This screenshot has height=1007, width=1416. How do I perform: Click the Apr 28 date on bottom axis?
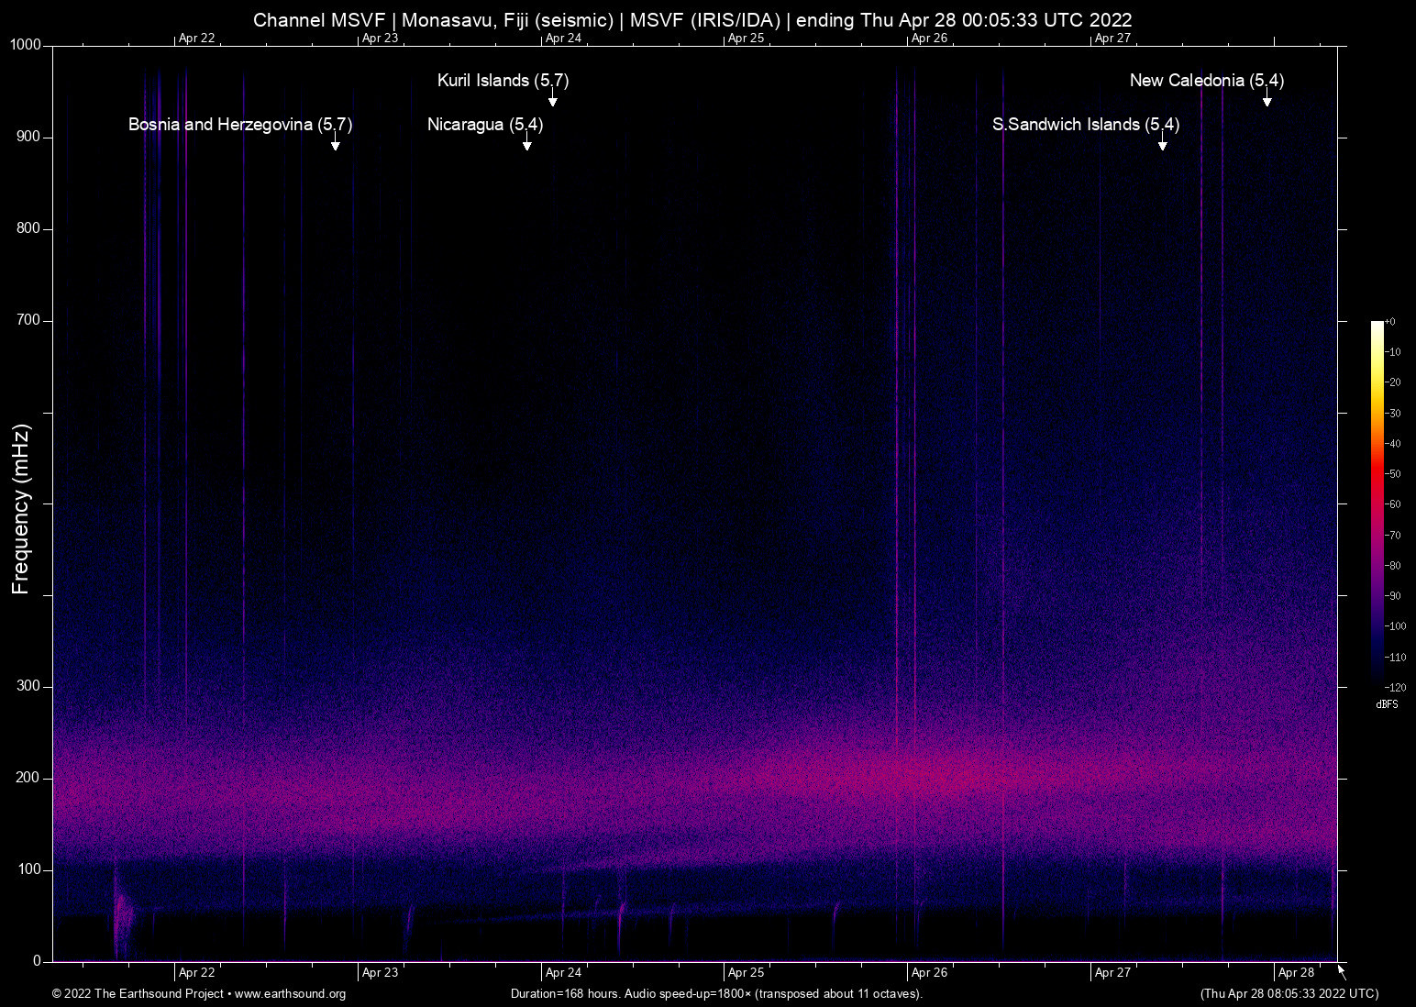coord(1296,973)
